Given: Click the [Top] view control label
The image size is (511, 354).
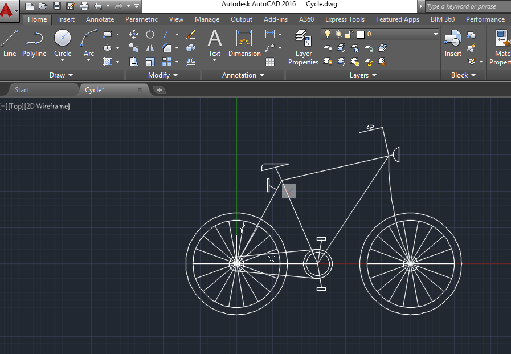Looking at the screenshot, I should coord(16,106).
